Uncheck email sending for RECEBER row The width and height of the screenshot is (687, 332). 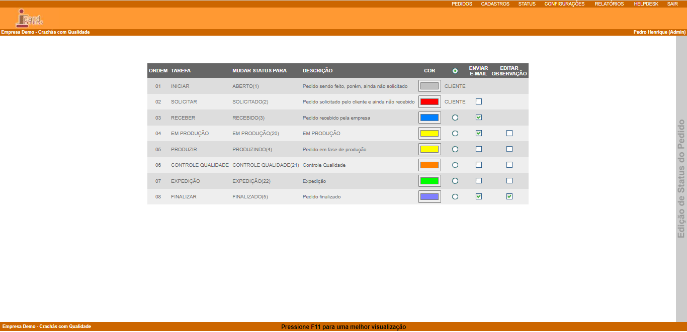[479, 118]
